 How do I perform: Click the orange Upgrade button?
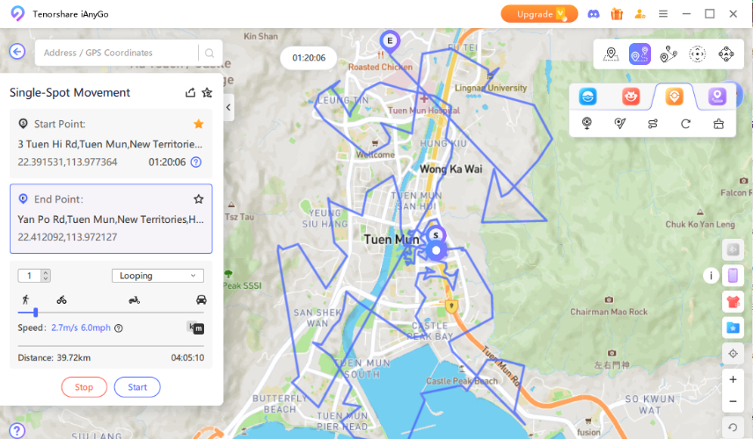tap(539, 14)
